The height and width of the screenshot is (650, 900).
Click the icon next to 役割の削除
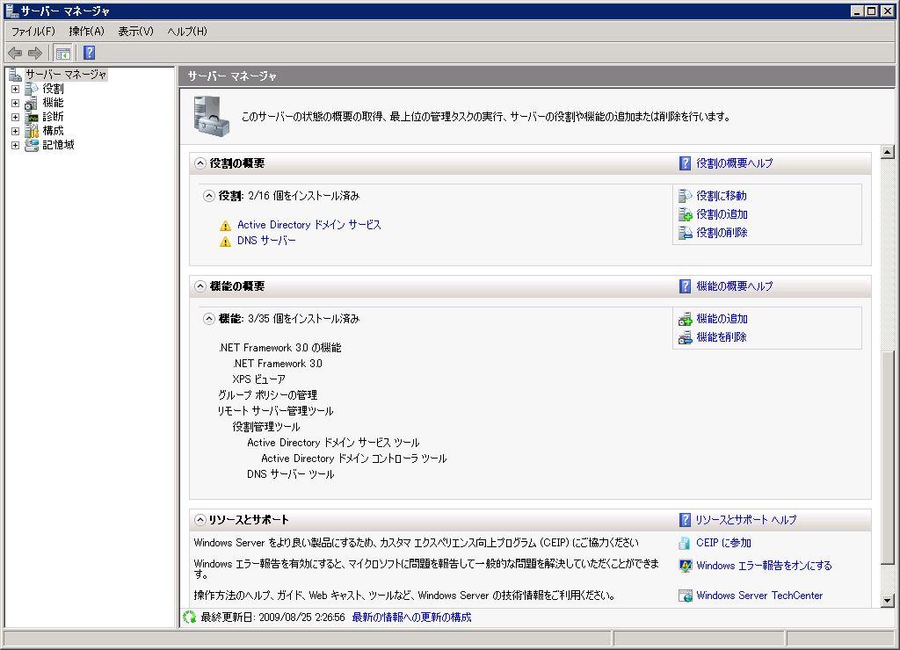click(685, 233)
